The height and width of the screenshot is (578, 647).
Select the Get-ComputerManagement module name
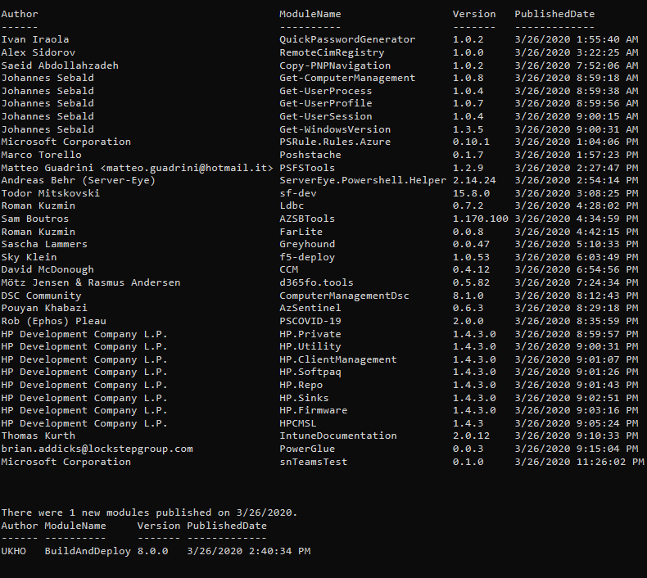point(347,78)
